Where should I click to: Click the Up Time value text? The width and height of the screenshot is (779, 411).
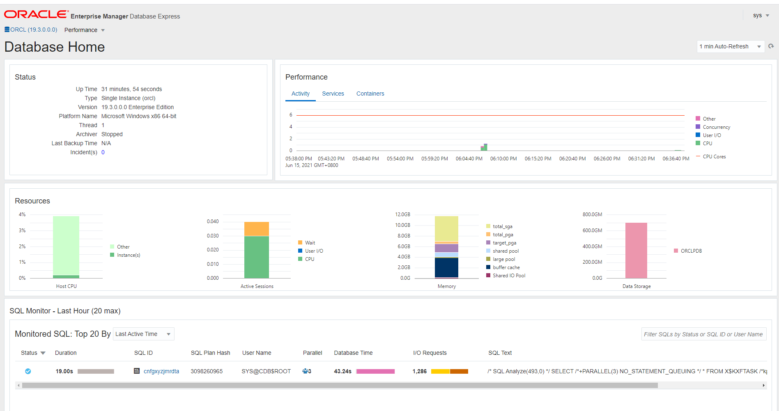click(132, 89)
